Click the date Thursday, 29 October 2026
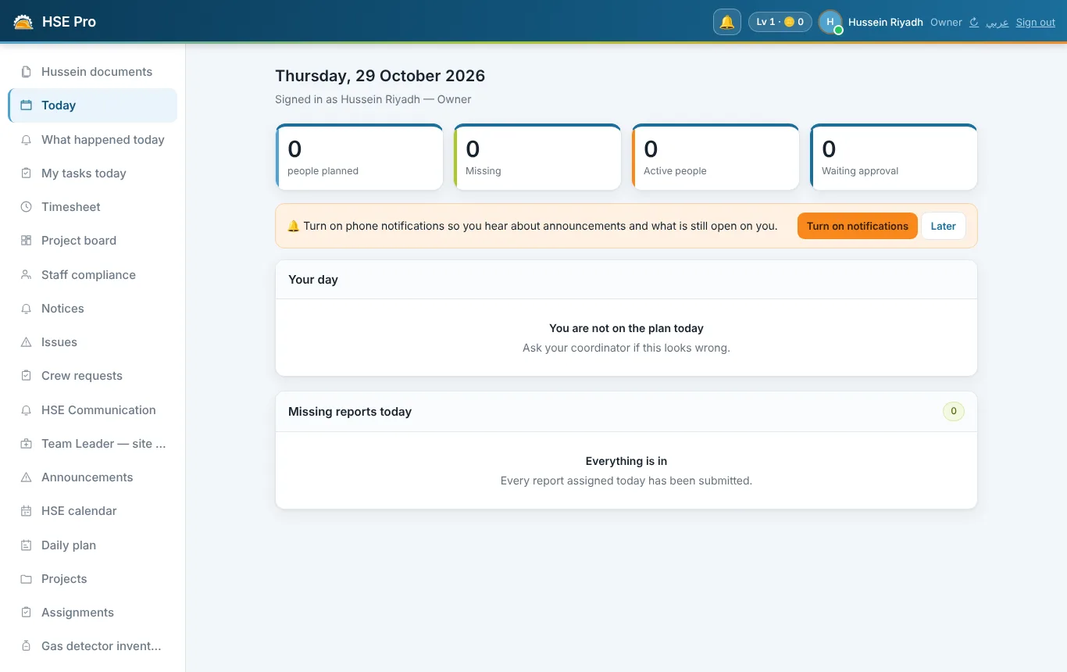This screenshot has width=1067, height=672. (x=380, y=76)
